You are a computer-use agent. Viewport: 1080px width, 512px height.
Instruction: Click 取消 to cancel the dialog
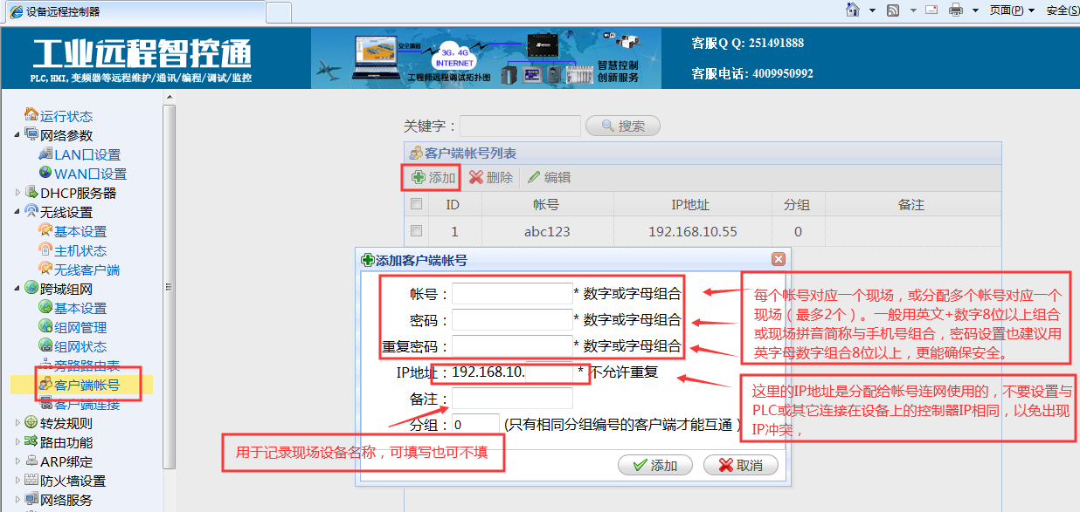740,465
